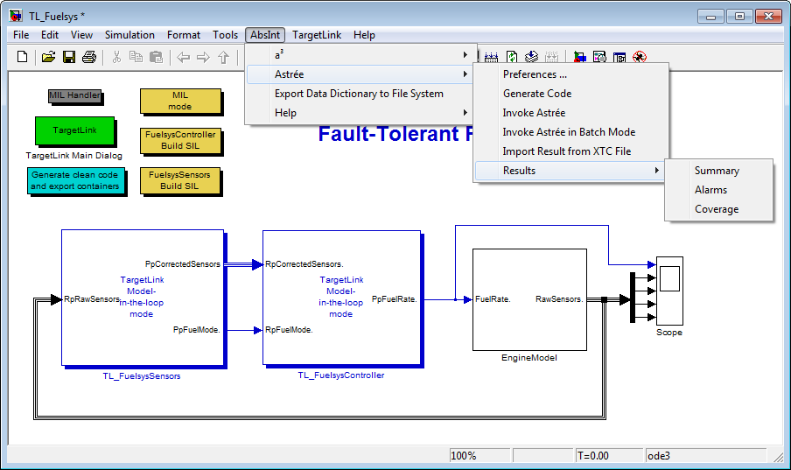791x470 pixels.
Task: Select Export Data Dictionary to File System
Action: (x=360, y=94)
